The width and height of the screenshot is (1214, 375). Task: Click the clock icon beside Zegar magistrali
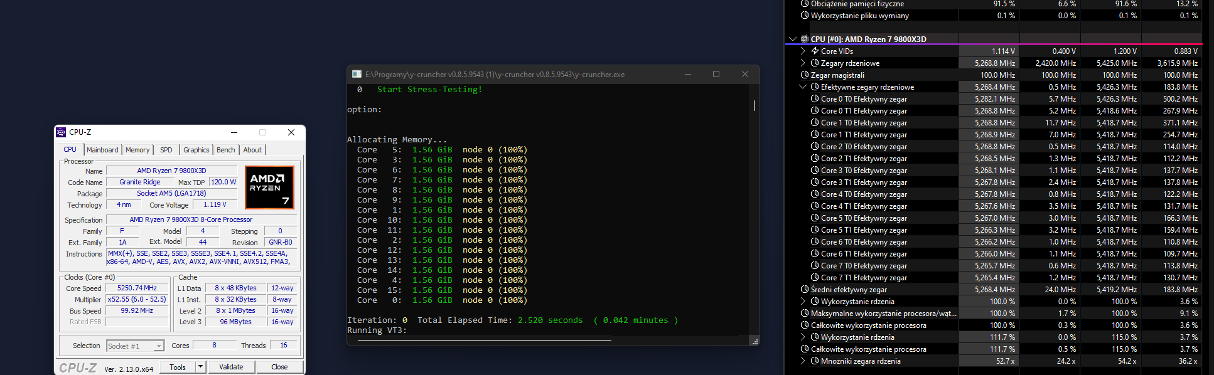(x=805, y=75)
